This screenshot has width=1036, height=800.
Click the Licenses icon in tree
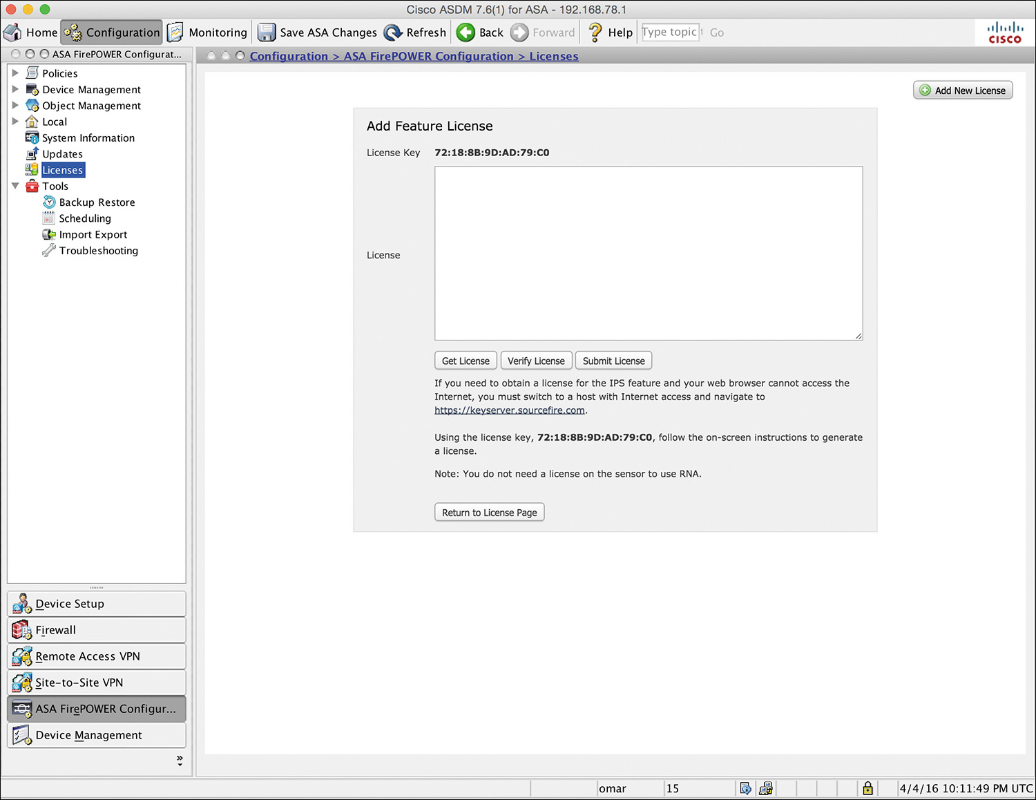pyautogui.click(x=32, y=170)
